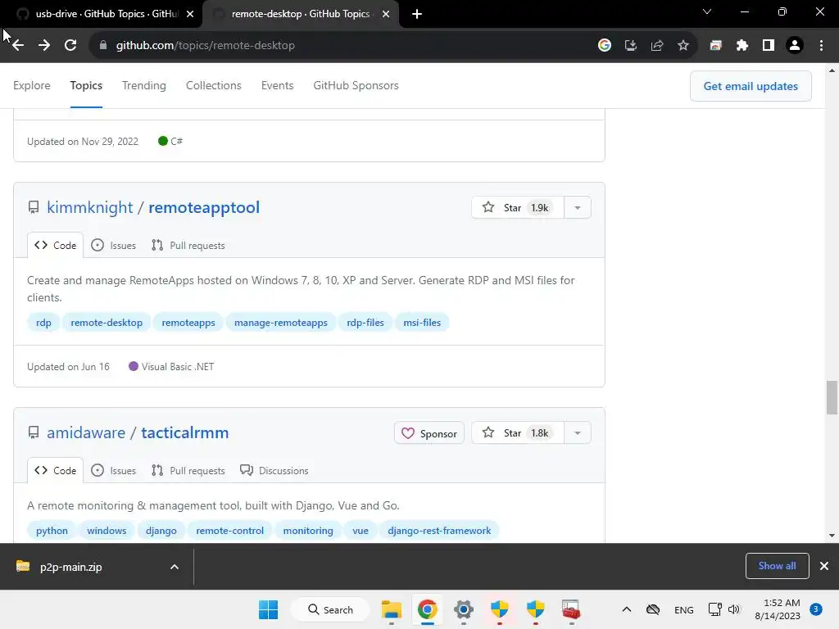Image resolution: width=839 pixels, height=629 pixels.
Task: Show hidden system tray icons
Action: pyautogui.click(x=627, y=609)
